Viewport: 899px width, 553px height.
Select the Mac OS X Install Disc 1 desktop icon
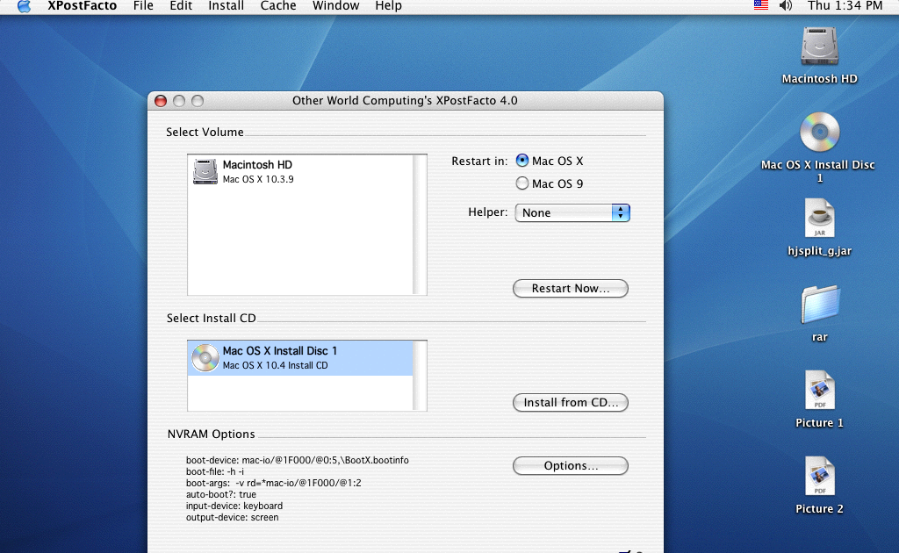coord(820,133)
